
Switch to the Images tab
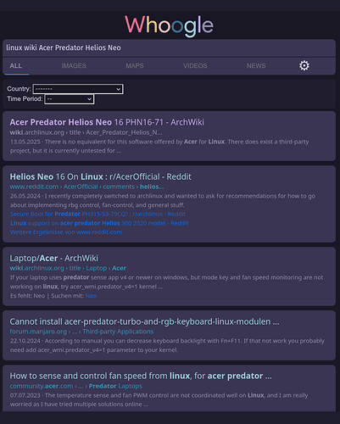point(74,66)
